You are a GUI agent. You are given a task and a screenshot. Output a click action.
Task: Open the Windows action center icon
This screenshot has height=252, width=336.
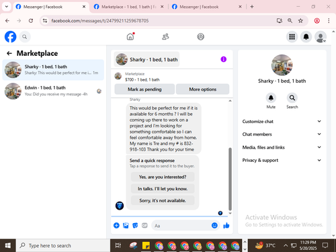click(x=325, y=245)
